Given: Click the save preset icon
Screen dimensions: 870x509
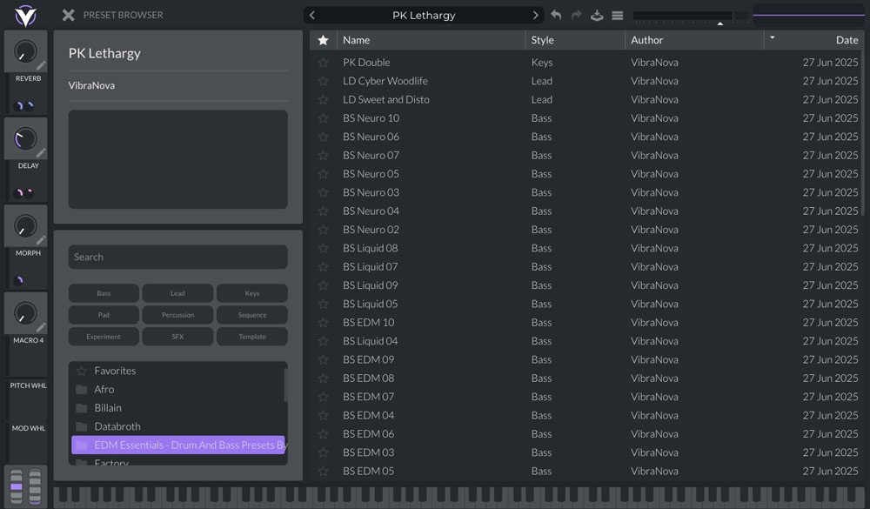Looking at the screenshot, I should point(597,16).
